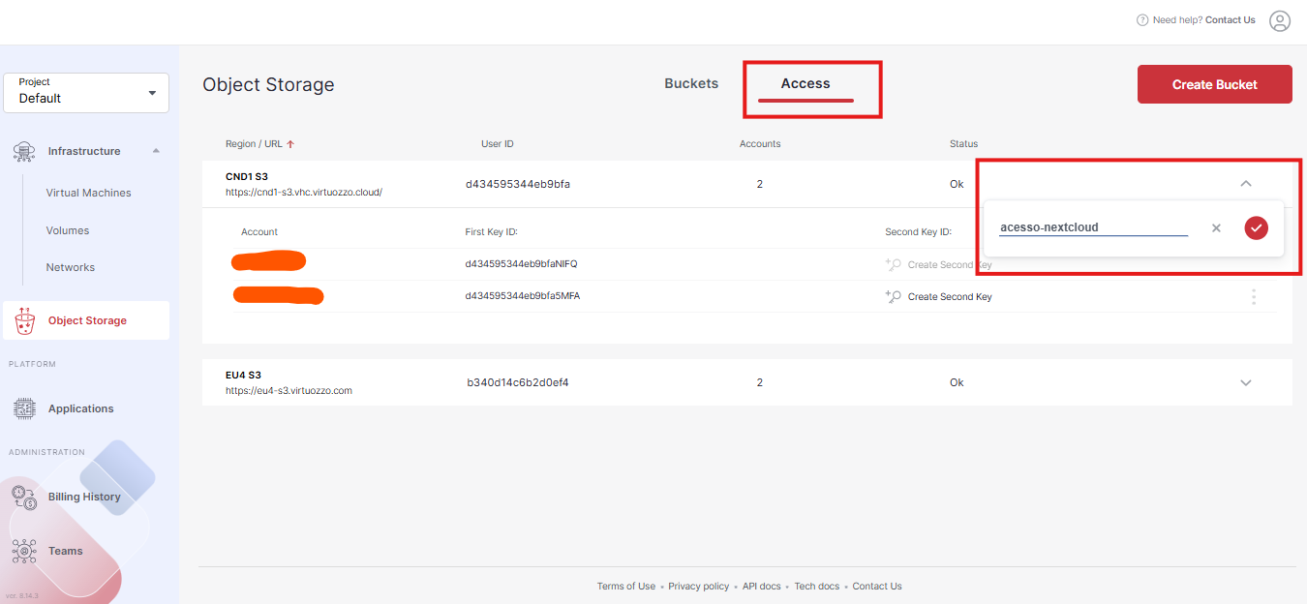Click the acesso-nextcloud name input field
Screen dimensions: 1307x604
click(x=1093, y=227)
